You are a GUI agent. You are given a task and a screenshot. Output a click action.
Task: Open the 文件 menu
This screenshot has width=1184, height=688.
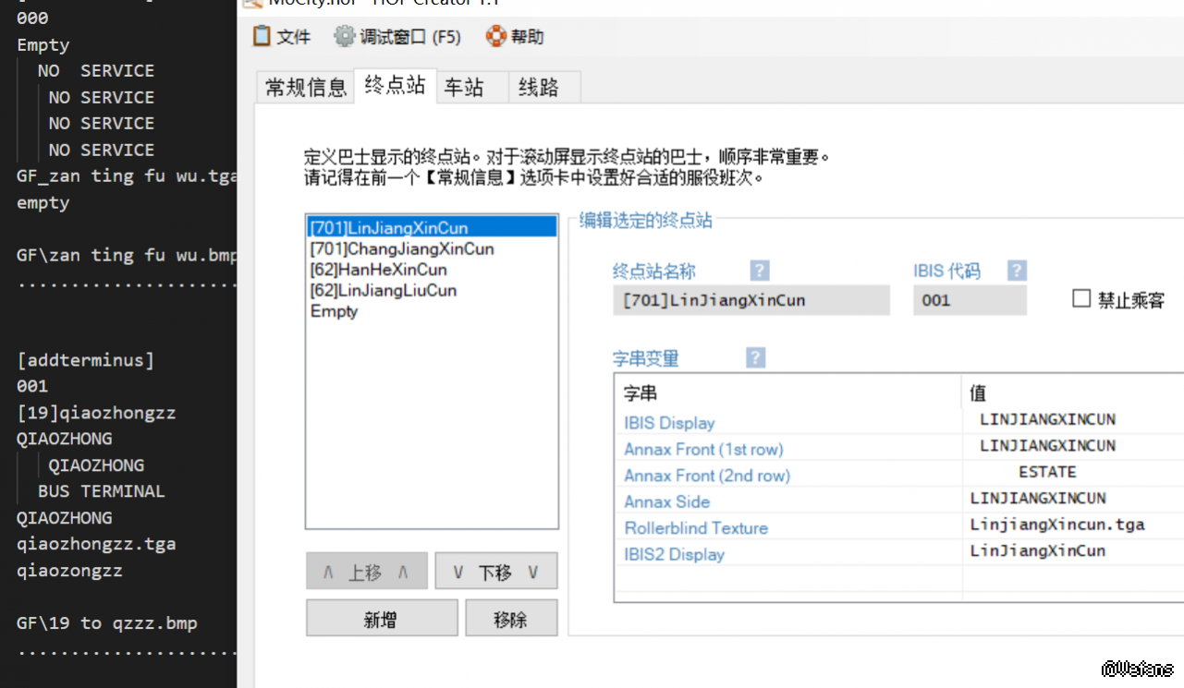pos(282,37)
